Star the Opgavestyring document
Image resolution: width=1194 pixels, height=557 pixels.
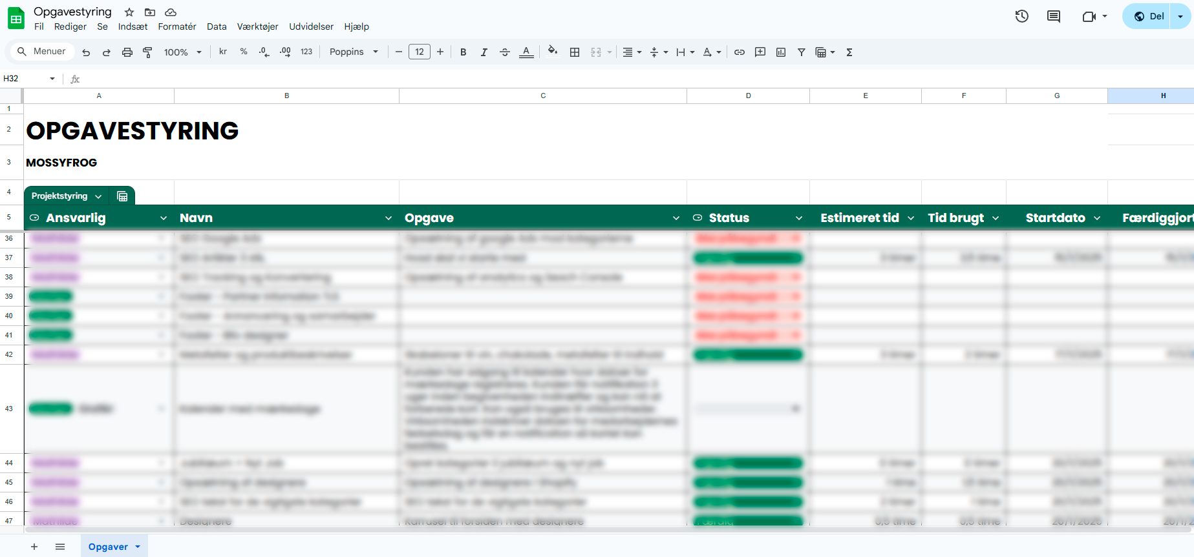click(x=129, y=12)
